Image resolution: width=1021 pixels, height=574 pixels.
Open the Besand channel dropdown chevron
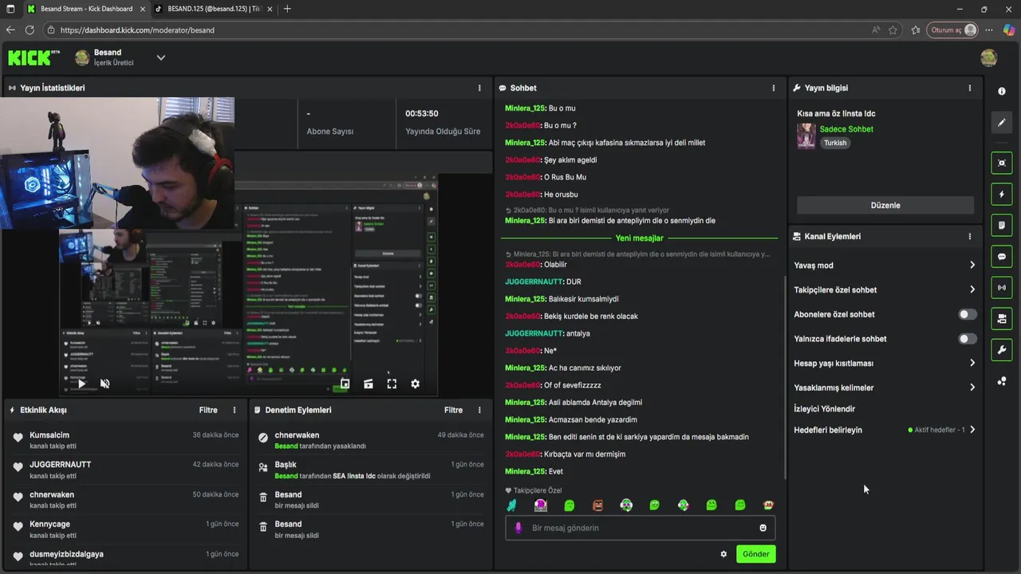click(x=160, y=57)
